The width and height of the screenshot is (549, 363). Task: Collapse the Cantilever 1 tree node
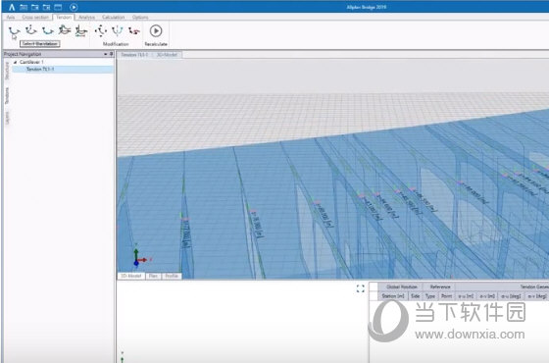15,62
